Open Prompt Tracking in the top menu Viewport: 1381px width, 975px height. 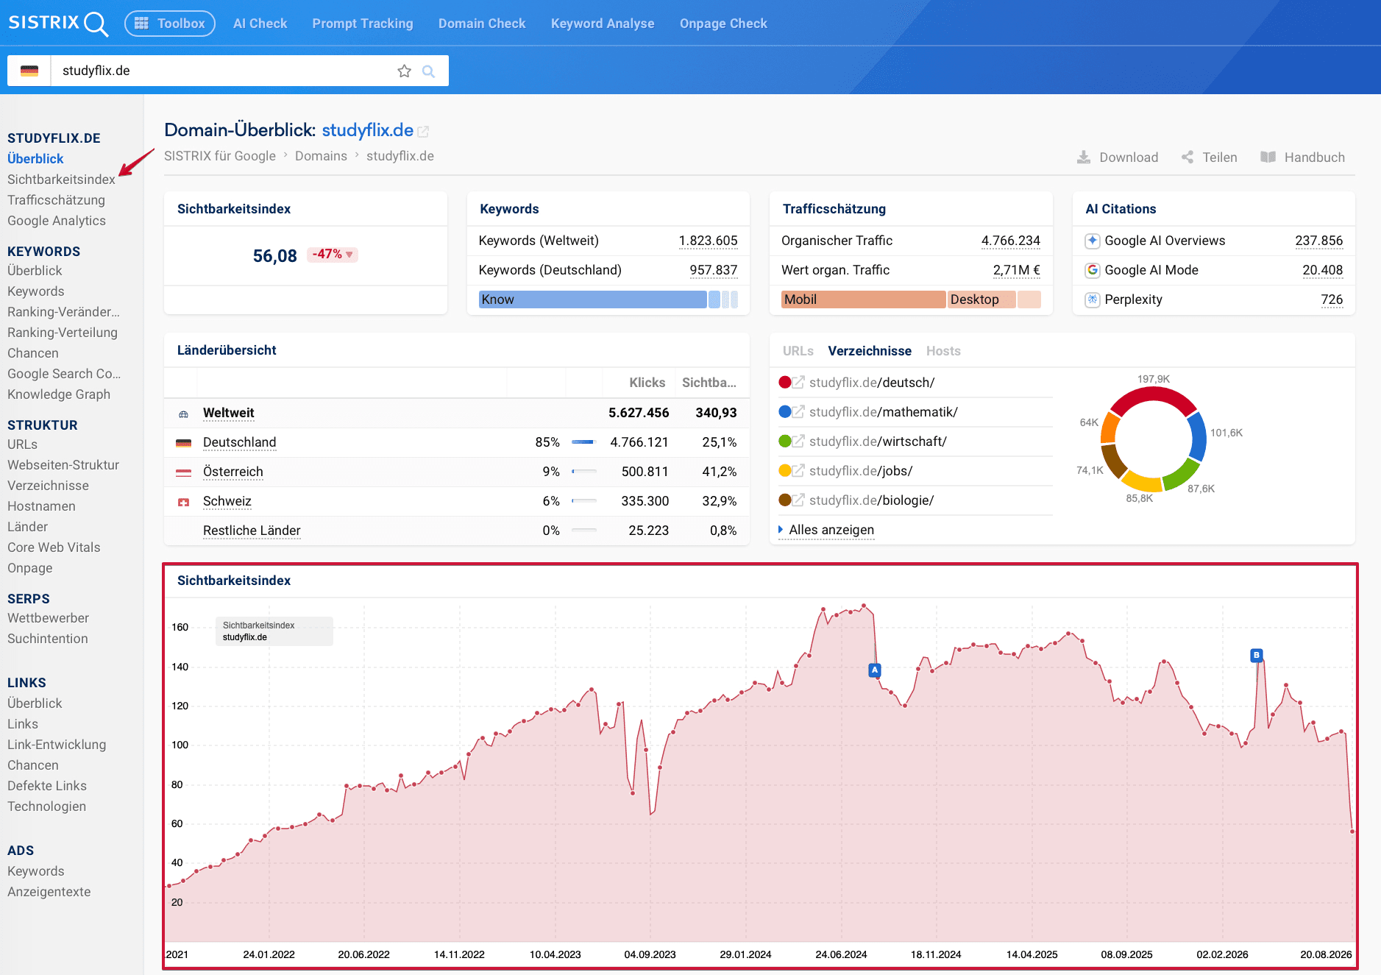pyautogui.click(x=362, y=24)
